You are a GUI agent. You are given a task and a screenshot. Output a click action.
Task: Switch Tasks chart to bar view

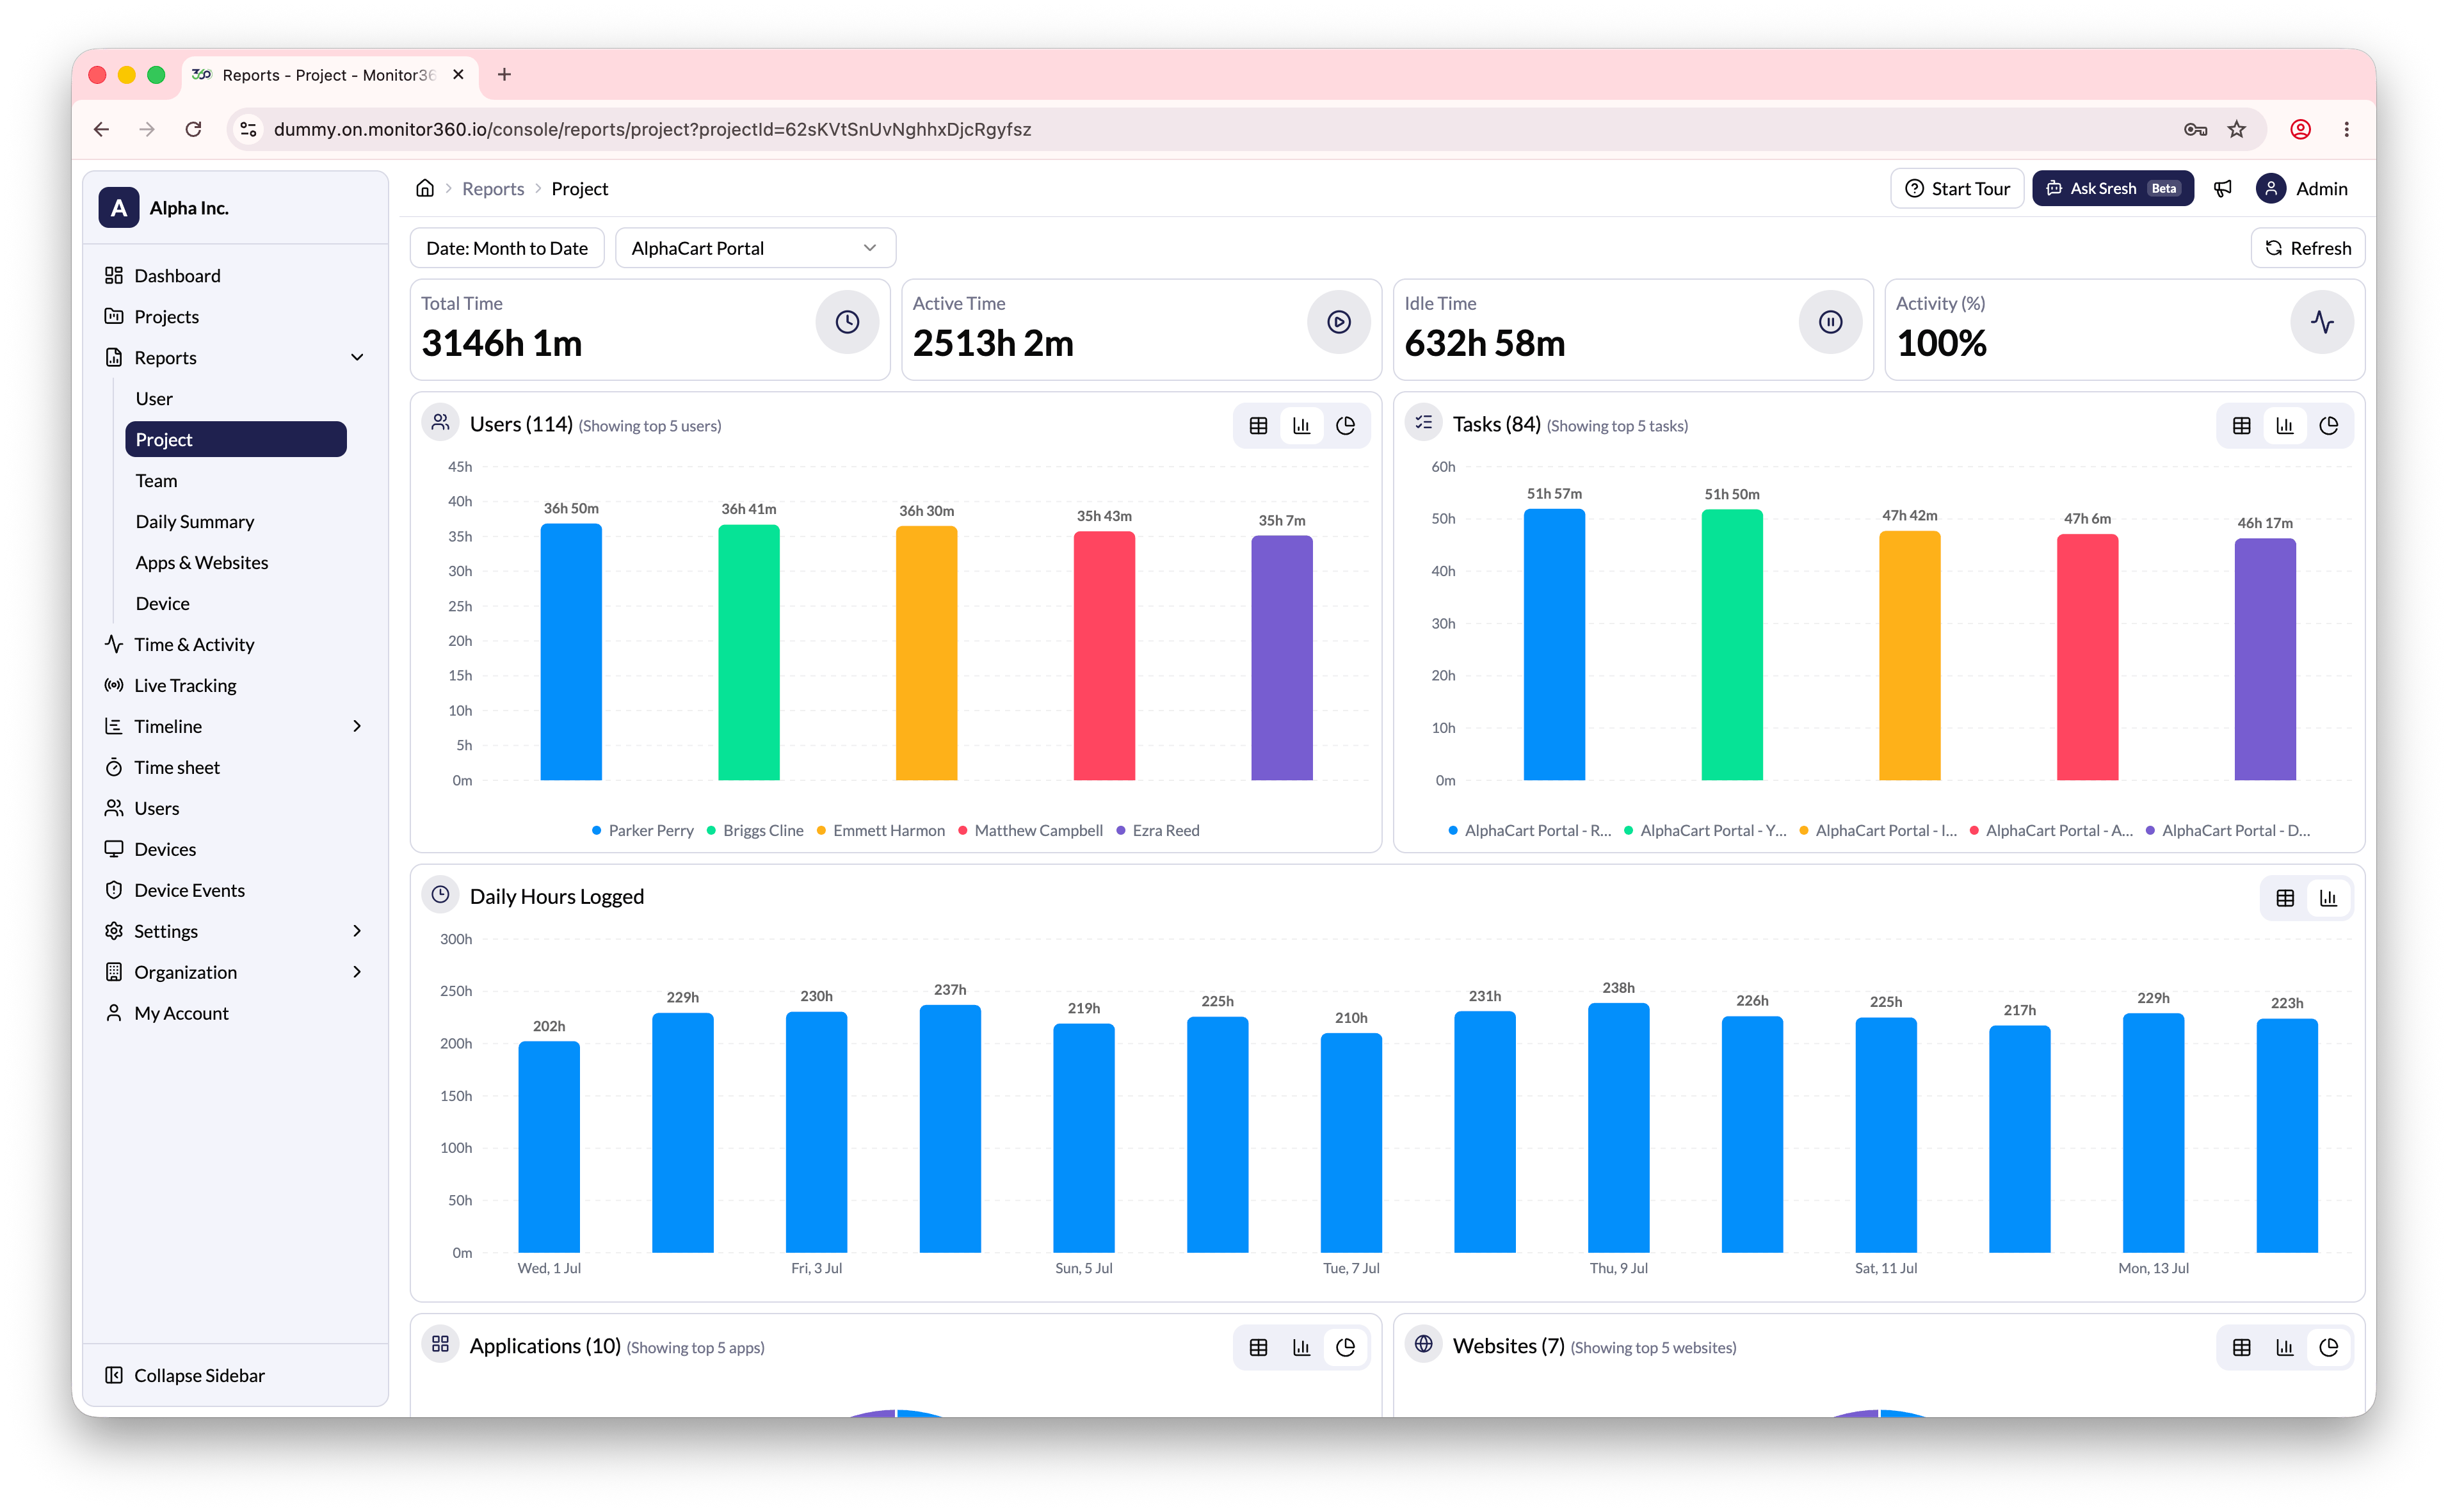pos(2285,426)
